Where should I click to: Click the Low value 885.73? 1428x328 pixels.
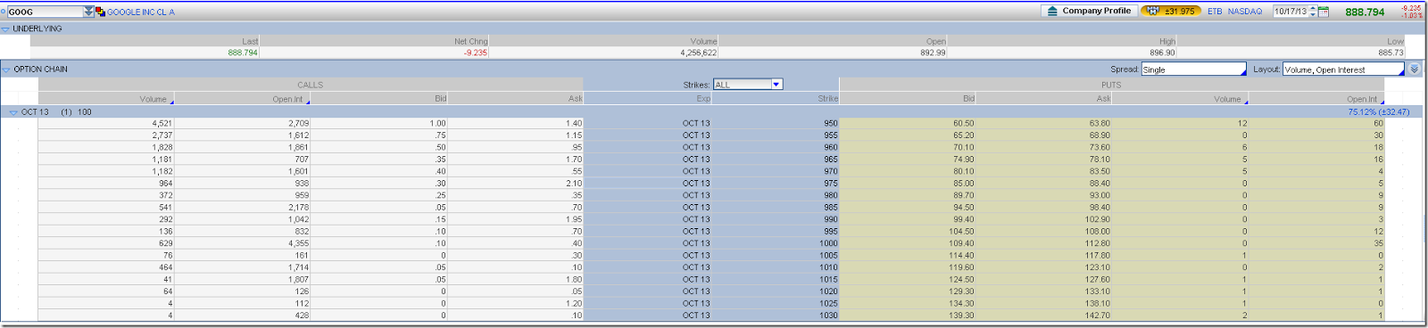pyautogui.click(x=1391, y=53)
